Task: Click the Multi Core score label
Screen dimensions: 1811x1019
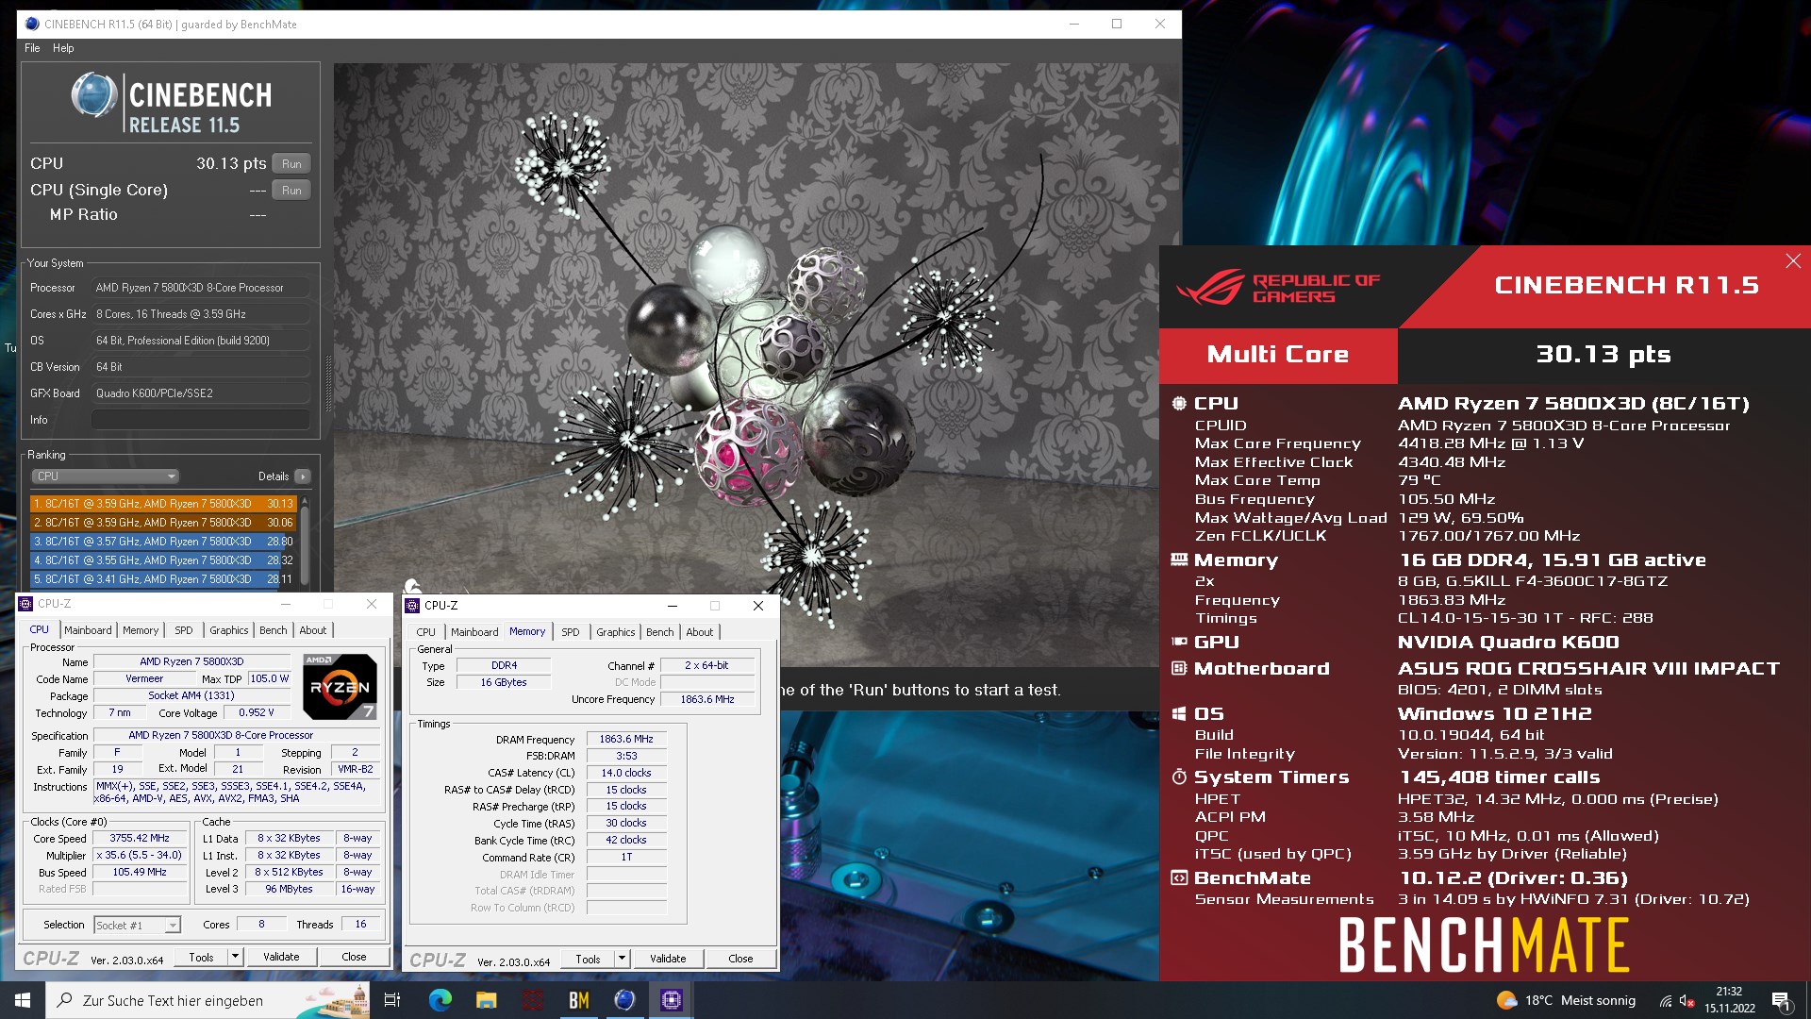Action: click(x=1278, y=355)
